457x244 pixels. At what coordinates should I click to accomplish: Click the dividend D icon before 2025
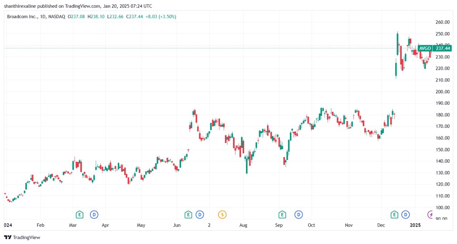pyautogui.click(x=406, y=214)
